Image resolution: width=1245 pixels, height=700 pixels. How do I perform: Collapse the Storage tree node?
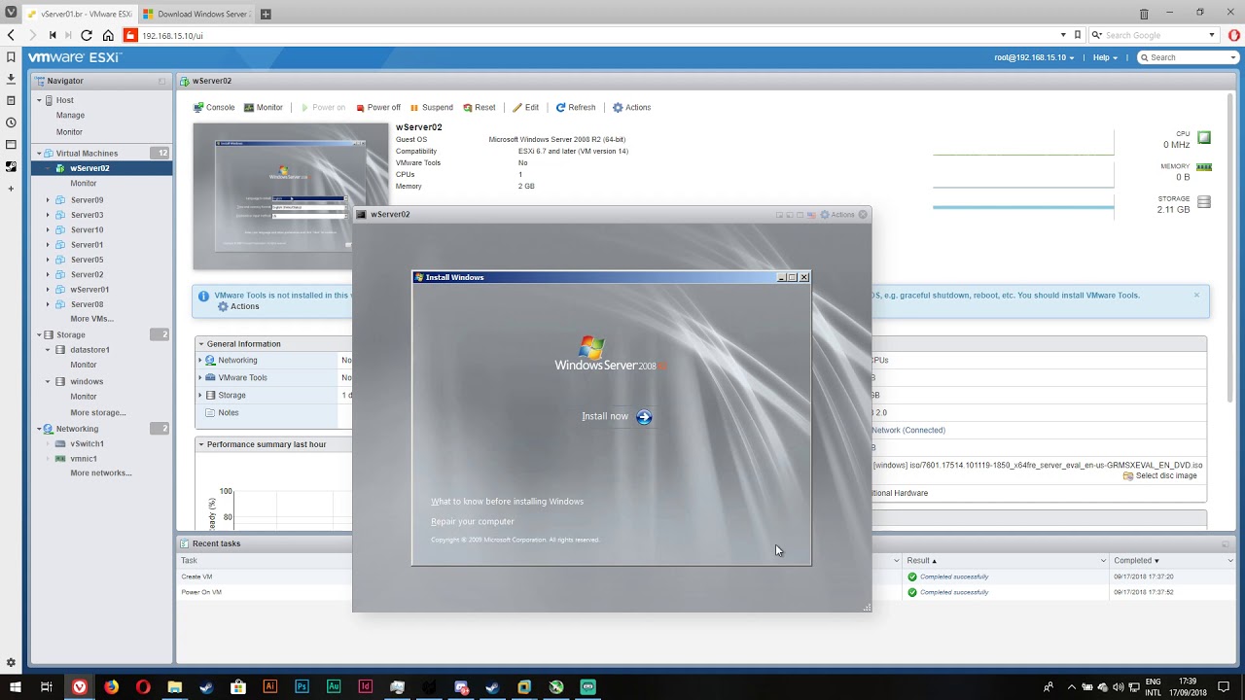pos(40,335)
